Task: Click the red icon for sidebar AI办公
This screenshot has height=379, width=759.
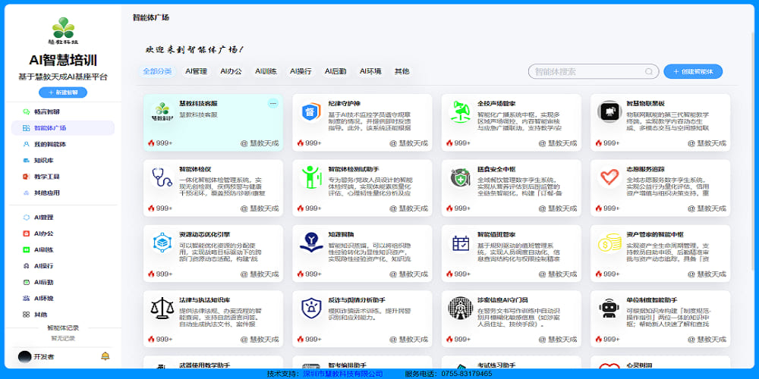Action: tap(26, 233)
